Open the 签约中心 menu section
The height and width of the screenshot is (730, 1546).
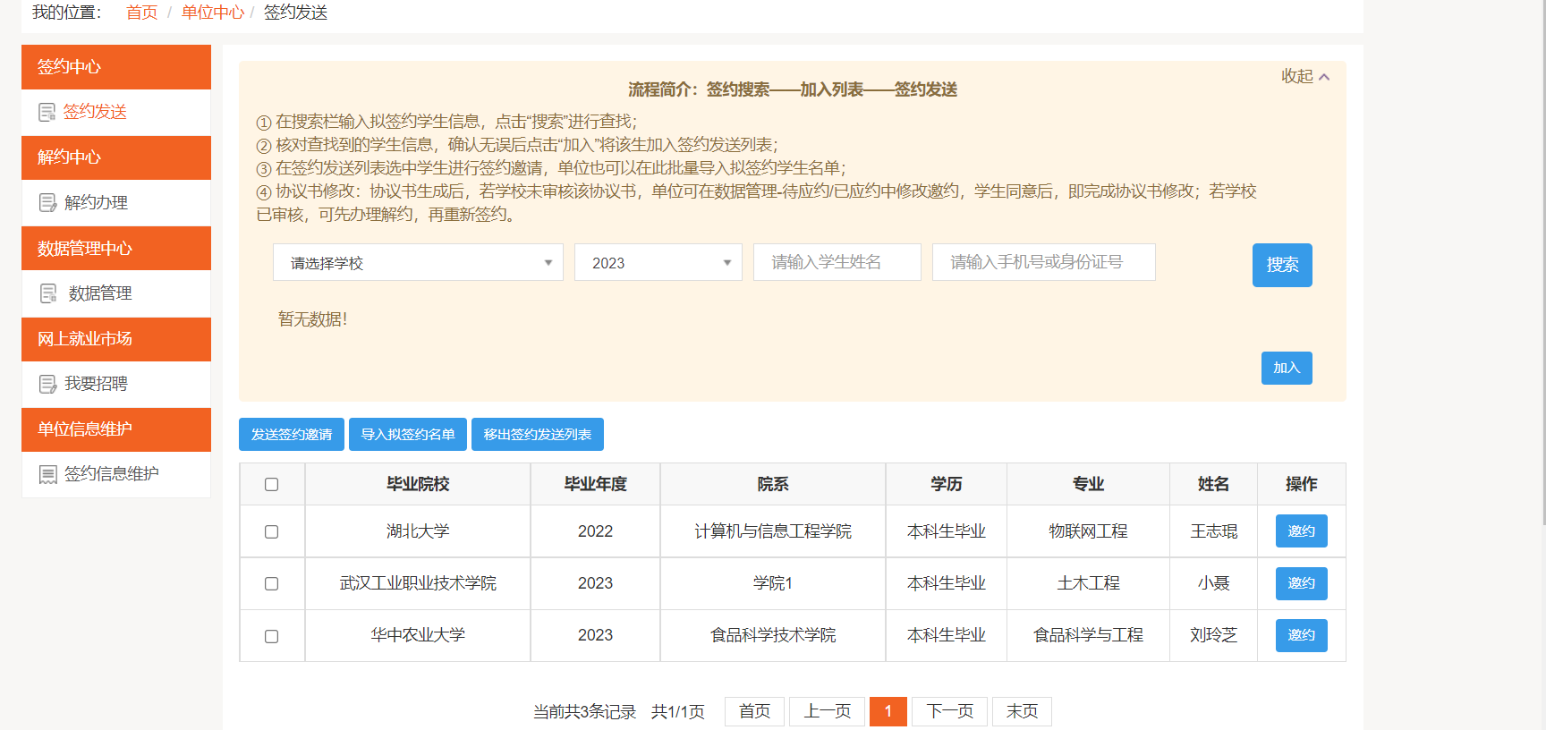point(116,67)
